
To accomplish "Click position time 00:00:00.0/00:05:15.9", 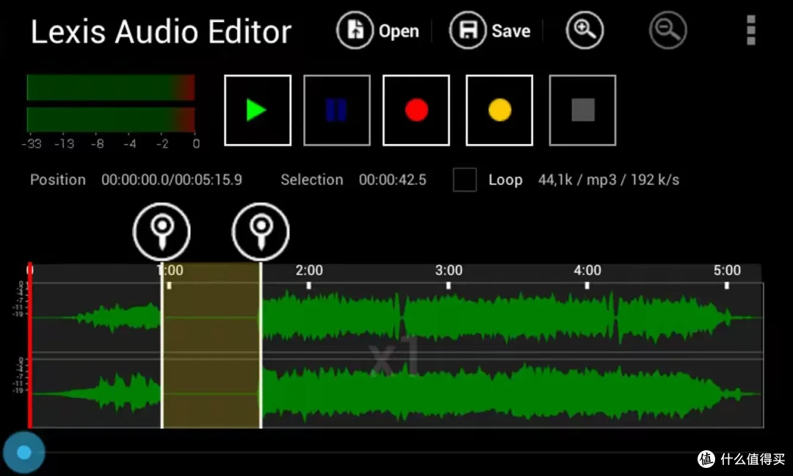I will 171,179.
